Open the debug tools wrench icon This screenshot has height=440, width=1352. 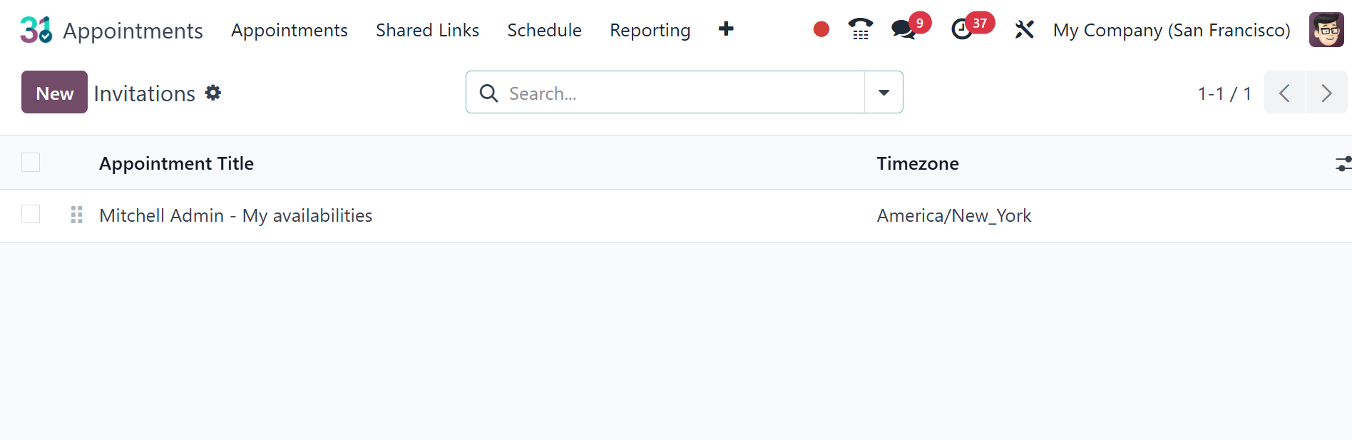[x=1024, y=30]
